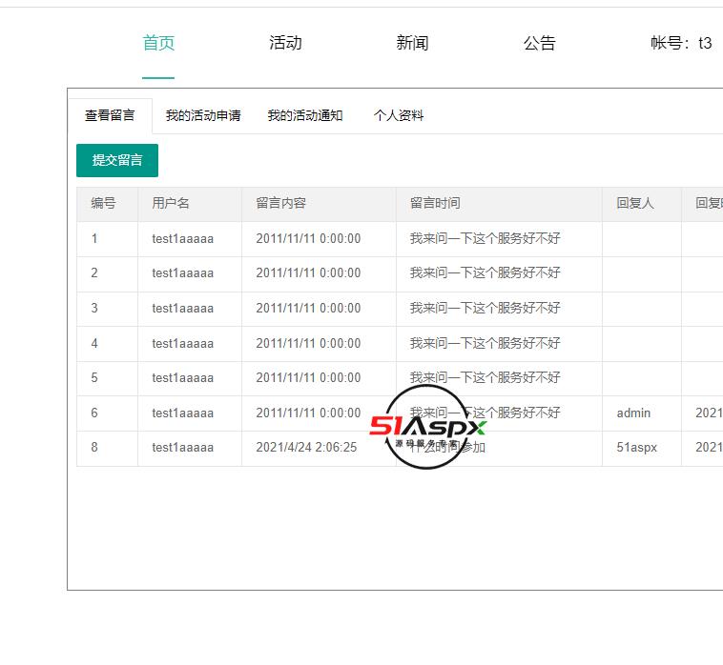Select row number 8 cell
The height and width of the screenshot is (665, 723).
pos(107,448)
